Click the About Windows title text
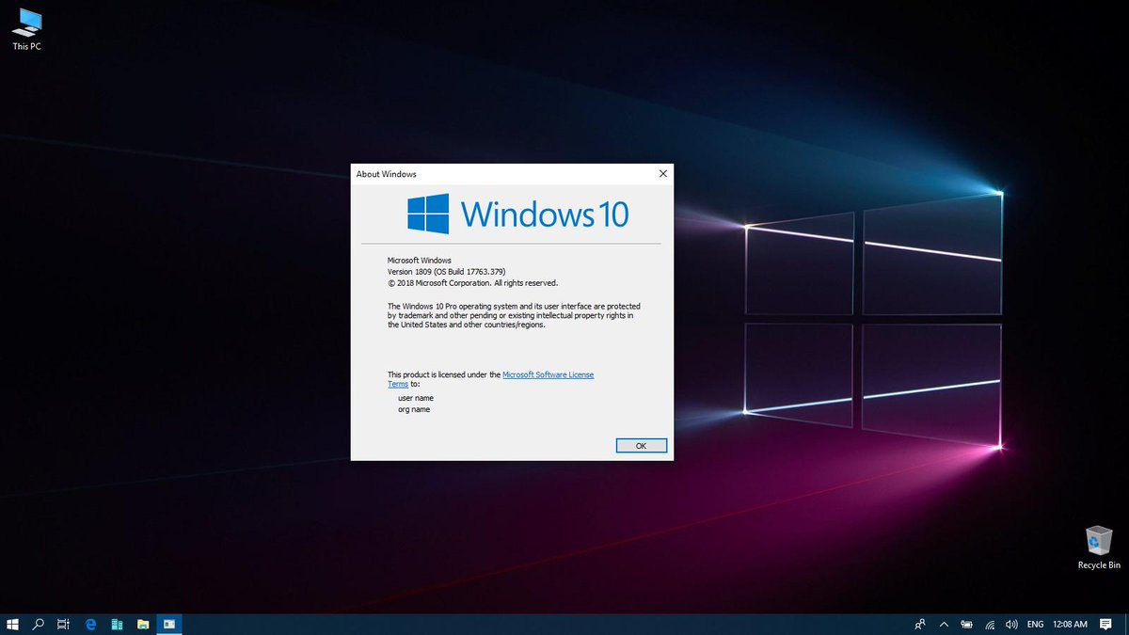Screen dimensions: 1129x635 pos(386,174)
